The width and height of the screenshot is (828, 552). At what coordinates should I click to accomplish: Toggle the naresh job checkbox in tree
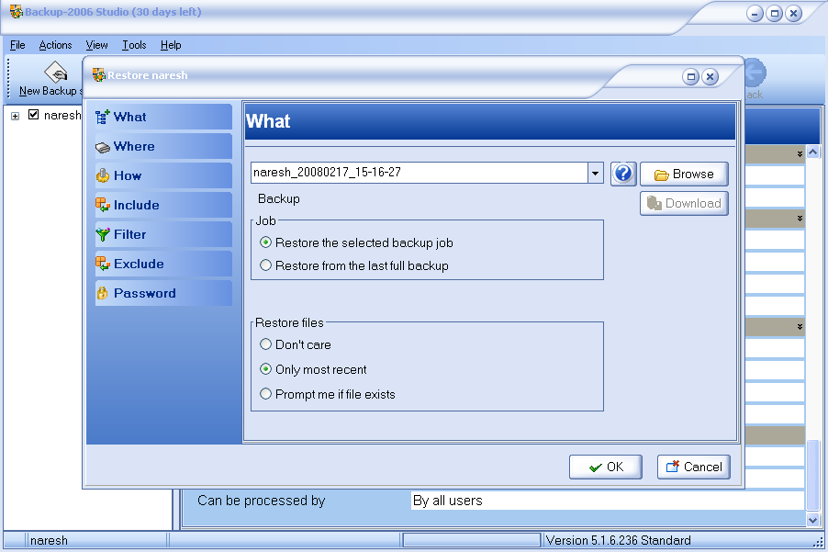(34, 115)
